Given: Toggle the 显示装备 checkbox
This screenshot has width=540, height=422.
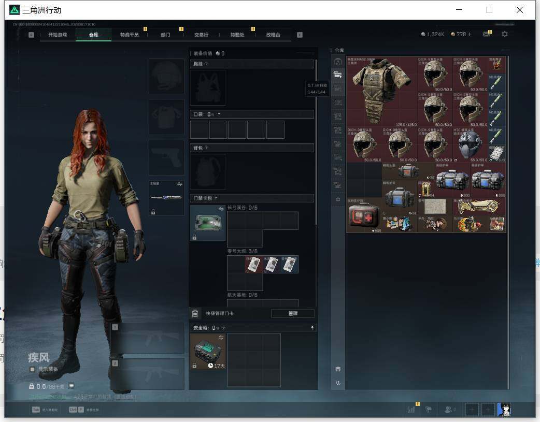Looking at the screenshot, I should pyautogui.click(x=32, y=369).
